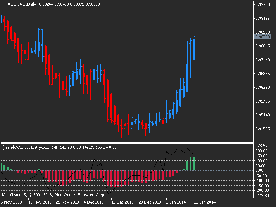Select the 3 Jan 2014 date label
Image resolution: width=276 pixels, height=207 pixels.
coord(176,202)
